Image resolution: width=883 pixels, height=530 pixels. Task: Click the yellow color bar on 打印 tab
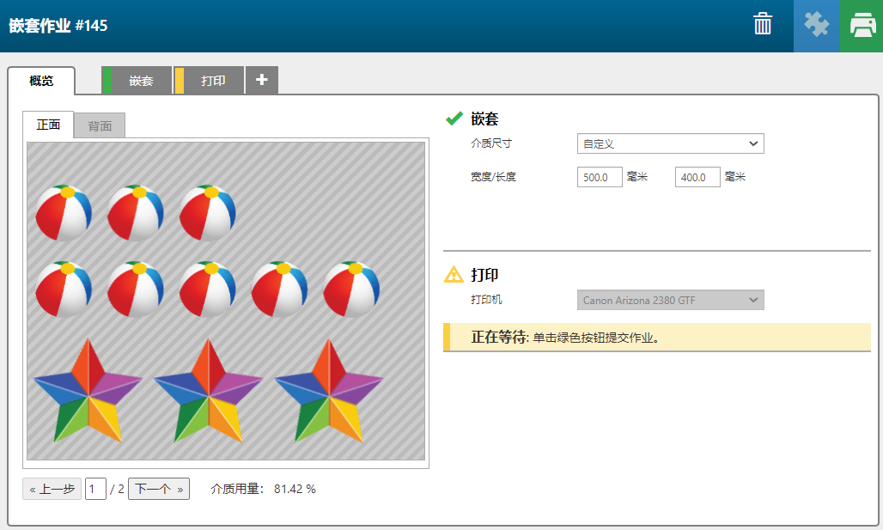point(180,81)
